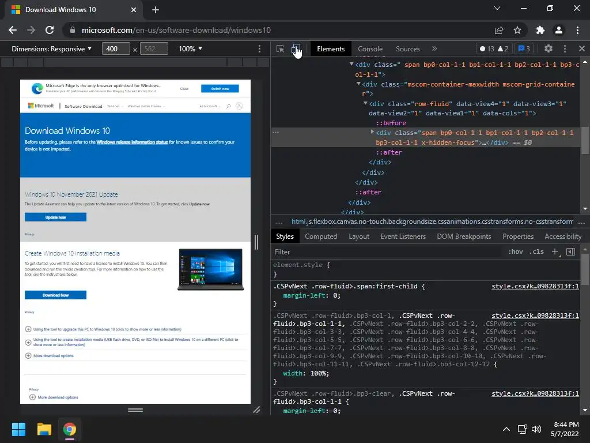
Task: Open the Extensions puzzle icon
Action: 540,30
